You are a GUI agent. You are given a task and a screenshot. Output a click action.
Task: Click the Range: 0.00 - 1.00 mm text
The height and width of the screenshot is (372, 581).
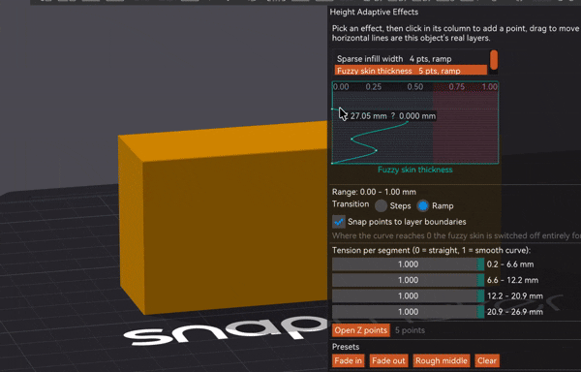[x=374, y=192]
